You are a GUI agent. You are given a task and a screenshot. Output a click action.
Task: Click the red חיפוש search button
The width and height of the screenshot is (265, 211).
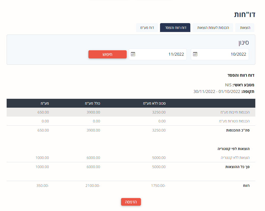[107, 54]
